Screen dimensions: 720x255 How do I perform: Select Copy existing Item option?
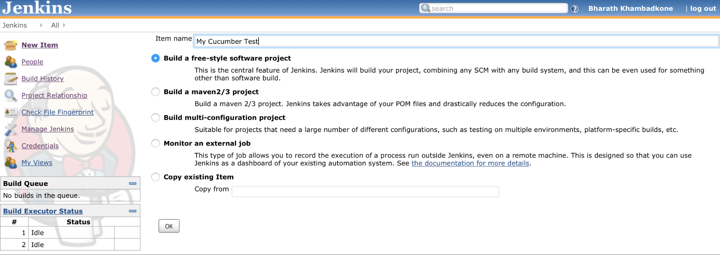tap(155, 177)
